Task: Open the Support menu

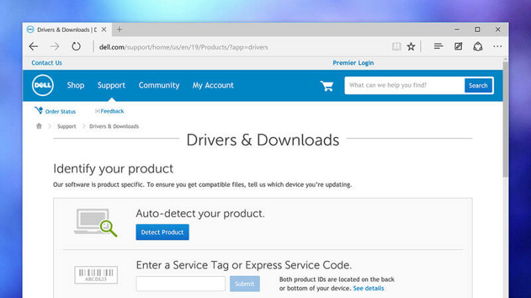Action: click(x=111, y=85)
